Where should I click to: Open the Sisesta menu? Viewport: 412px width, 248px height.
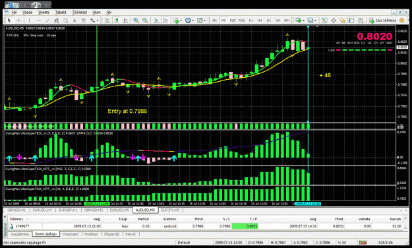[x=44, y=13]
